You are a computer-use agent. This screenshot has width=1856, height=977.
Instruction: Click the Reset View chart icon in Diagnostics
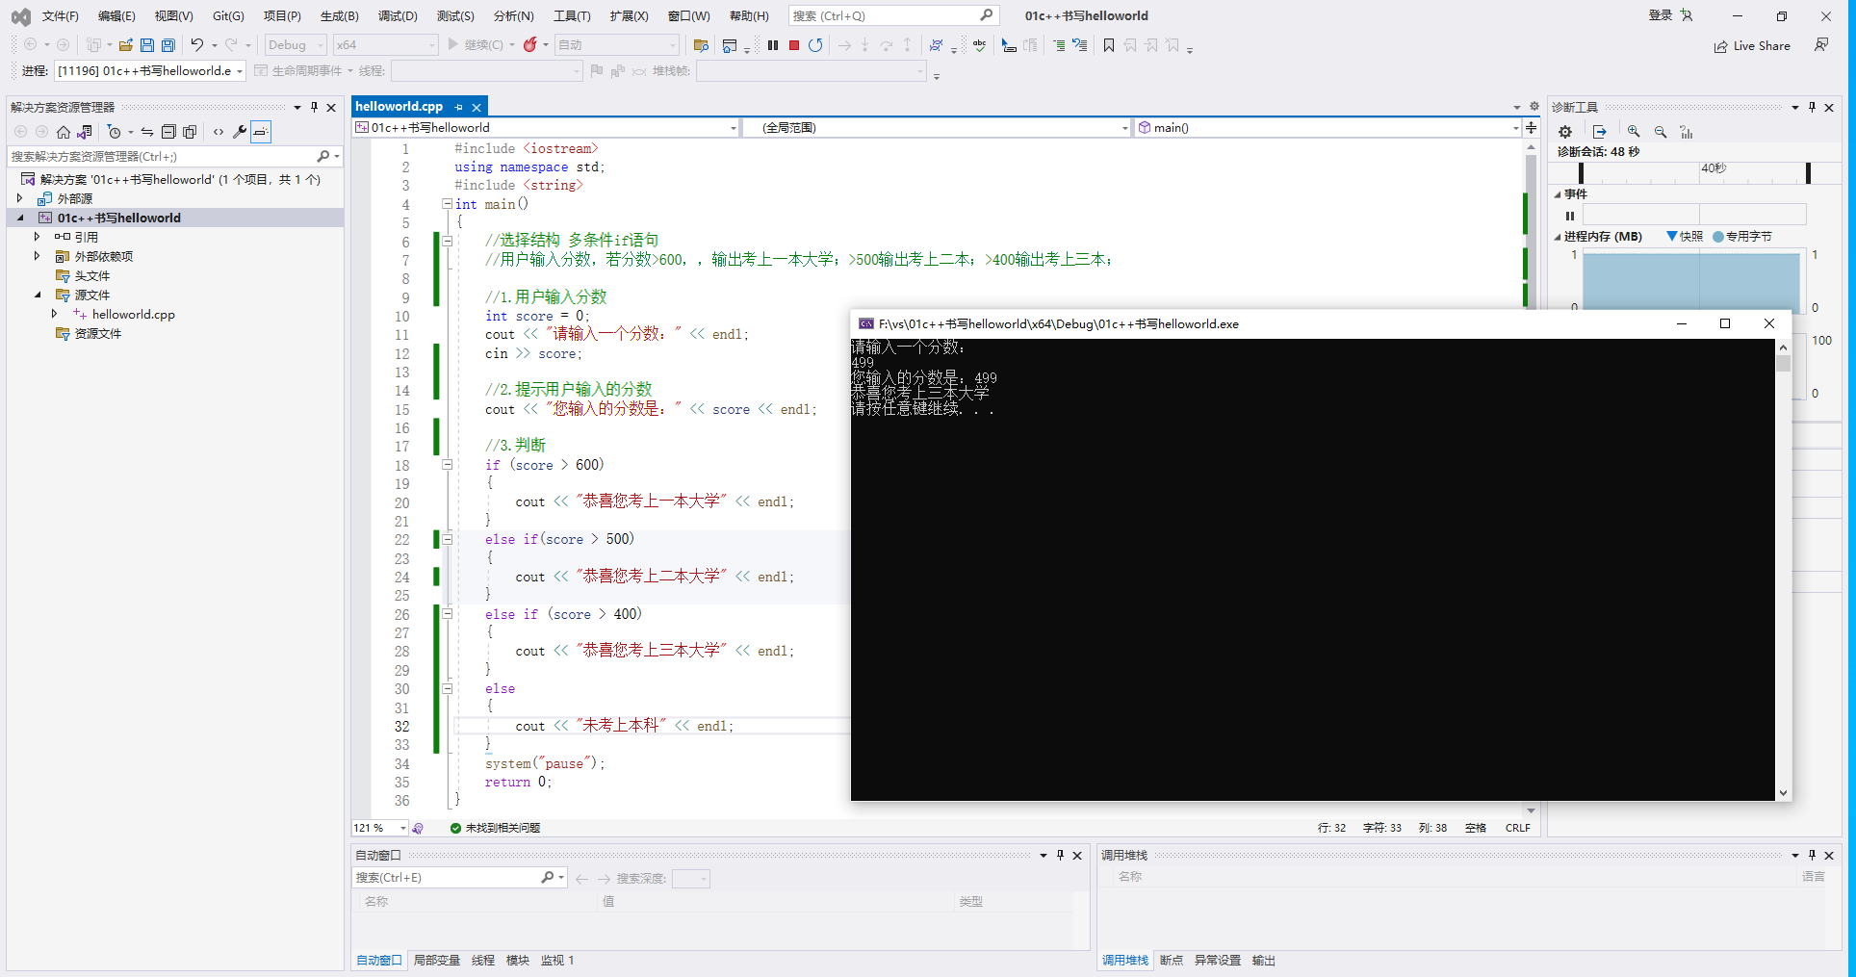pyautogui.click(x=1687, y=132)
